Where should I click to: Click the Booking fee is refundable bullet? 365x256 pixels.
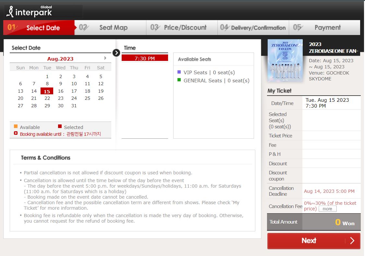click(x=133, y=218)
